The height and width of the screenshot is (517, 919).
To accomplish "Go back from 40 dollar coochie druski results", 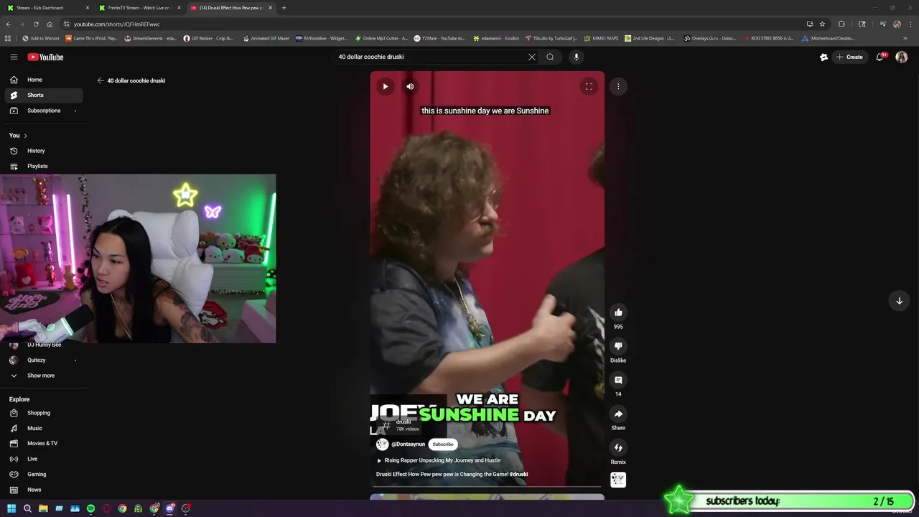I will click(x=101, y=80).
